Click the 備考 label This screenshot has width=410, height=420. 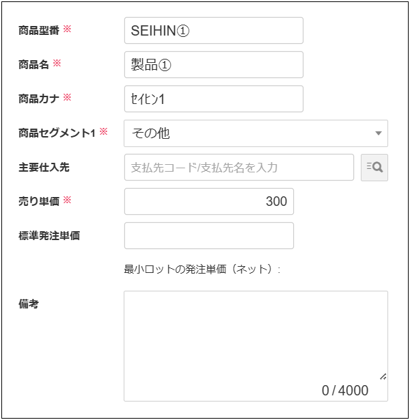click(x=29, y=304)
